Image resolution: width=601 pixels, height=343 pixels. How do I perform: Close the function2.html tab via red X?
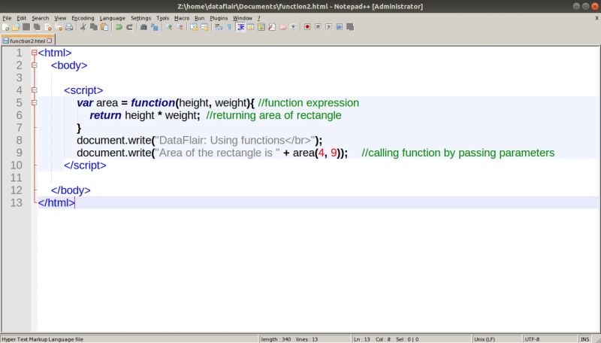(x=50, y=41)
